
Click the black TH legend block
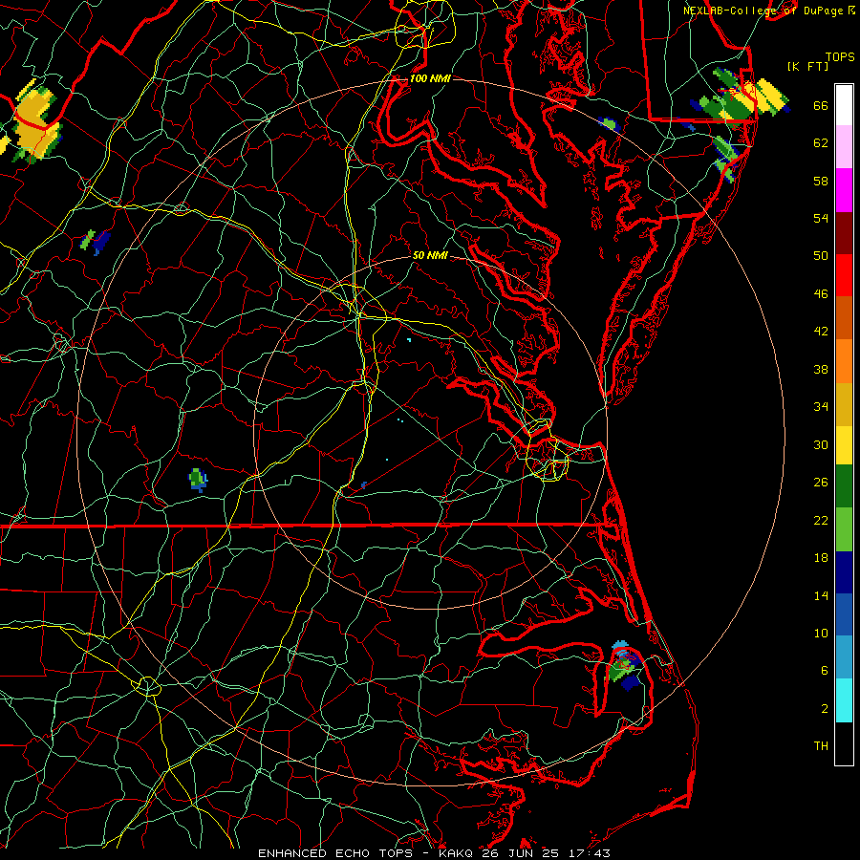pyautogui.click(x=844, y=743)
